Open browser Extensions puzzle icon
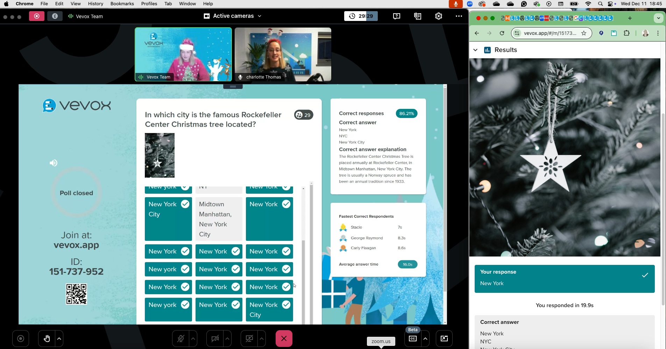 coord(627,33)
